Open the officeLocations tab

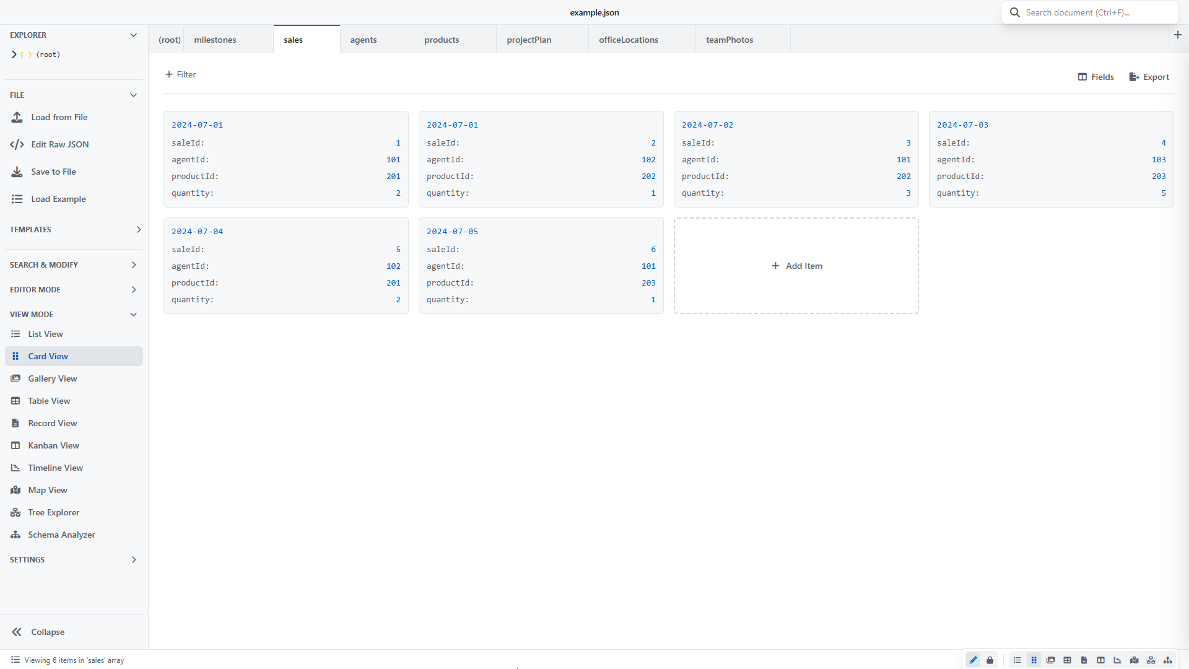pyautogui.click(x=628, y=39)
